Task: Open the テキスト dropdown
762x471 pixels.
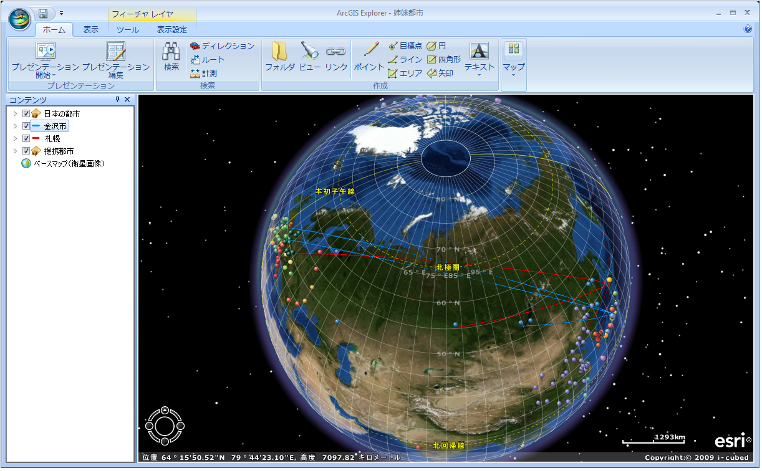Action: coord(480,60)
